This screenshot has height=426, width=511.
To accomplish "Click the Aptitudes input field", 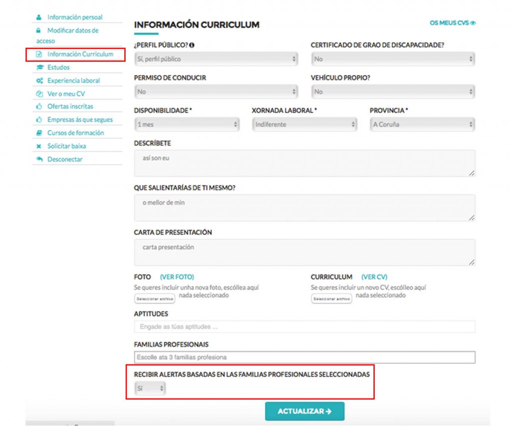I will point(305,327).
